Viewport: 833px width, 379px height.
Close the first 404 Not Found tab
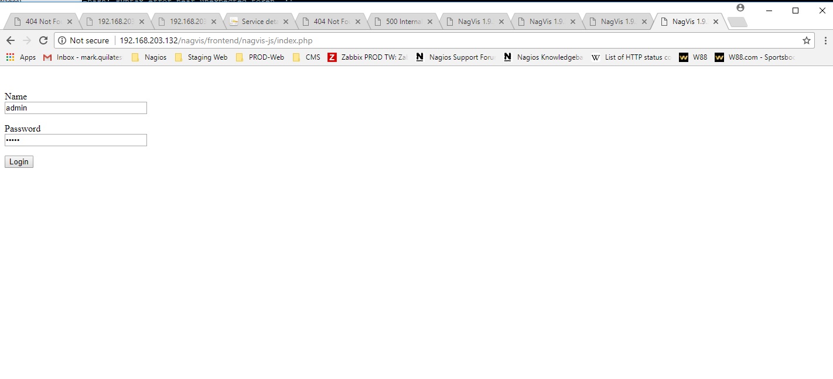(x=70, y=22)
